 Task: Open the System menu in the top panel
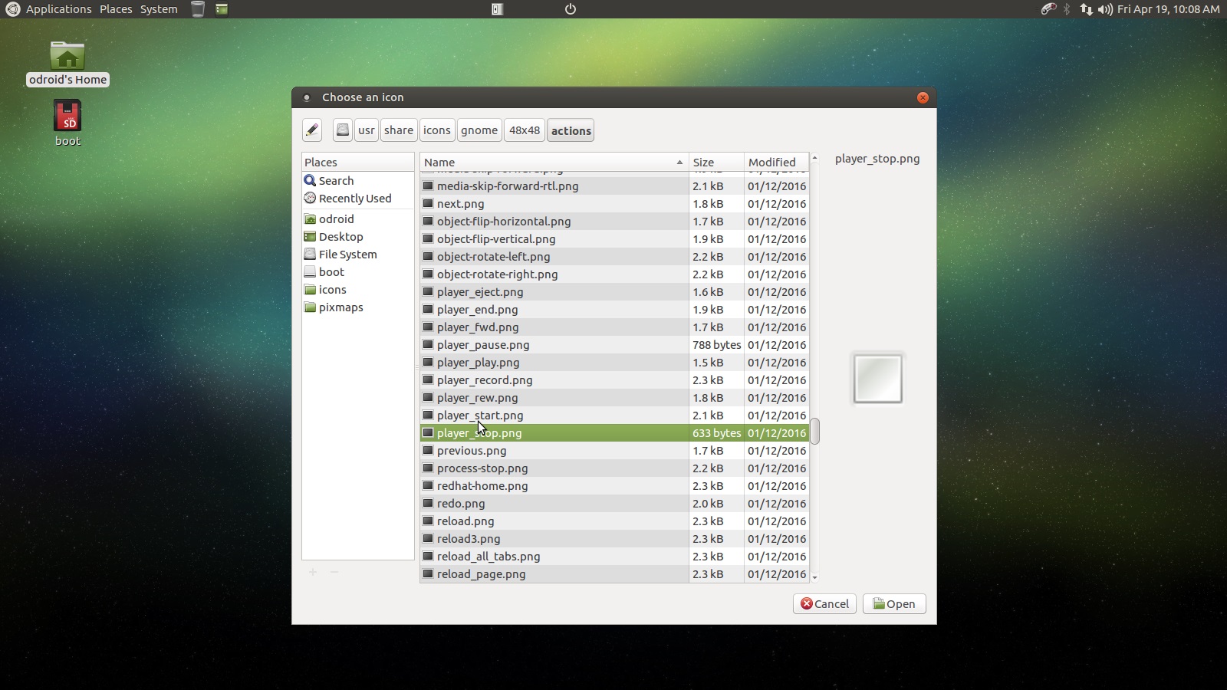(158, 9)
